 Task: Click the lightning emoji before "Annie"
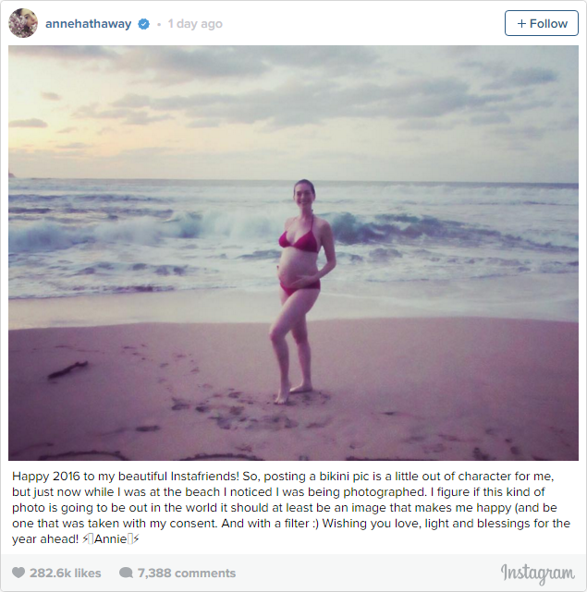click(x=85, y=539)
